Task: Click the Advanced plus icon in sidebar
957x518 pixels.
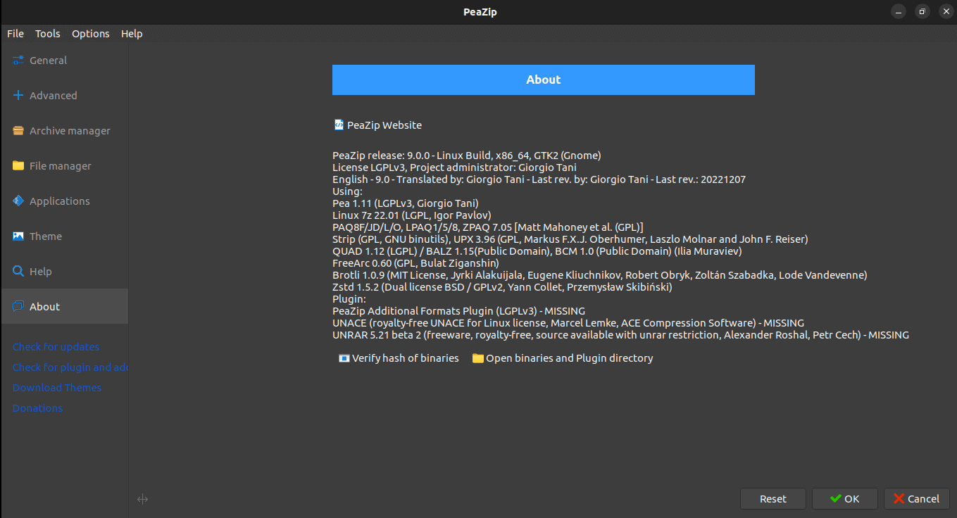Action: (18, 96)
